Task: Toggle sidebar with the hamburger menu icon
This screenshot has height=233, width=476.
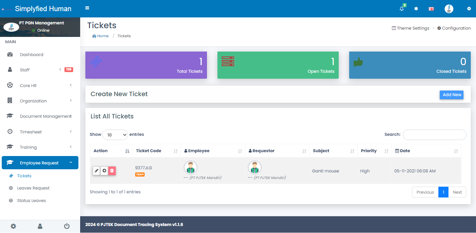Action: [x=87, y=8]
